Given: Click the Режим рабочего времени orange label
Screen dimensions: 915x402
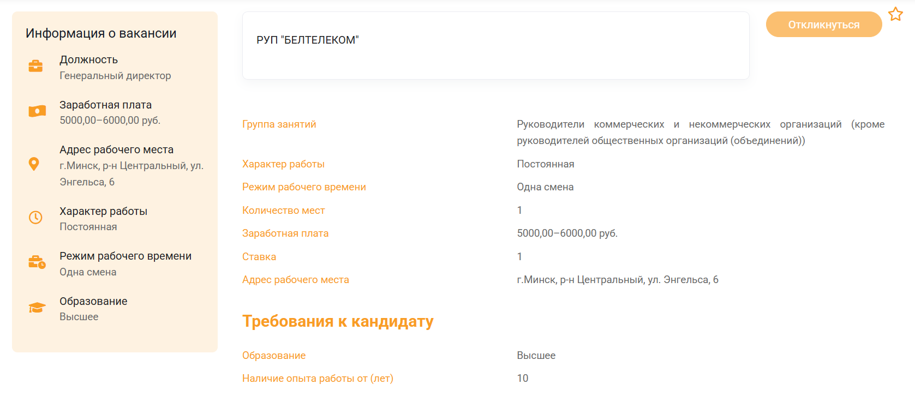Looking at the screenshot, I should (304, 187).
